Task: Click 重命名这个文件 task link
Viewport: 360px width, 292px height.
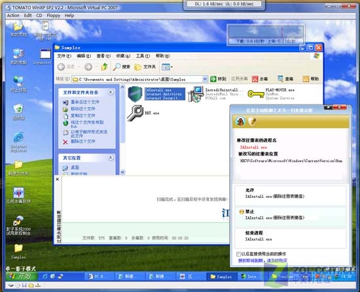Action: [85, 102]
